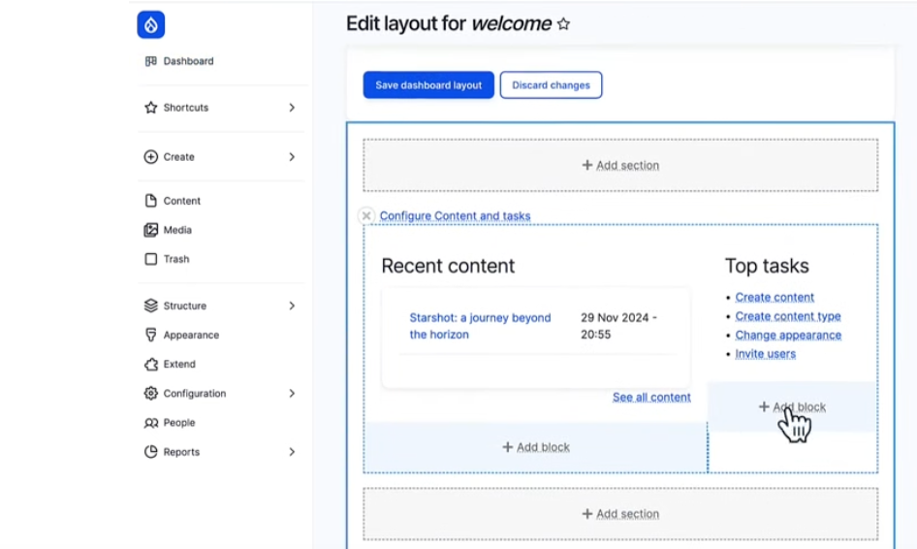
Task: Click the Dashboard grid icon
Action: pyautogui.click(x=151, y=61)
